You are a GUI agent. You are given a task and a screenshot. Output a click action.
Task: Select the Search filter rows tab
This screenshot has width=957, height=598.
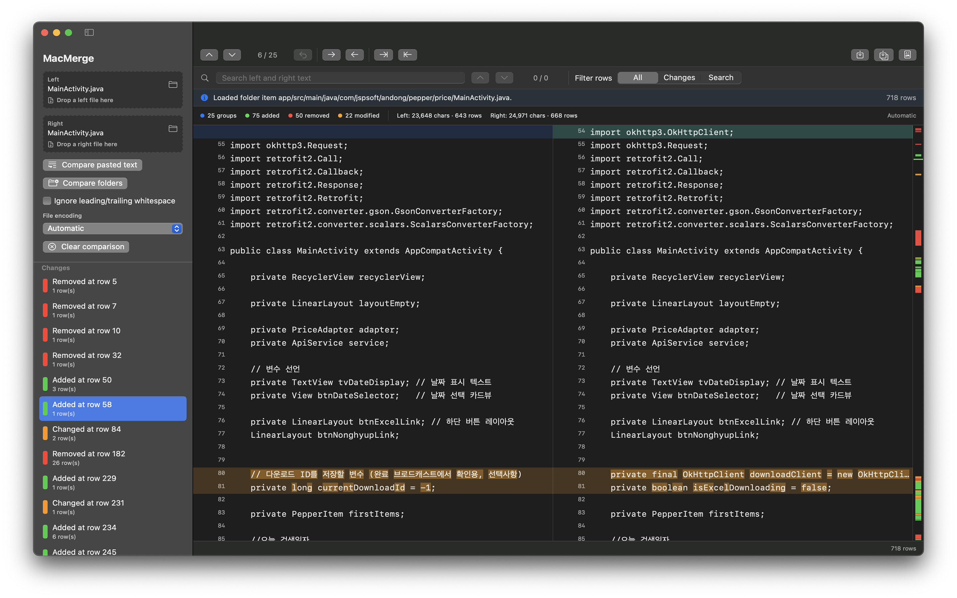coord(720,77)
